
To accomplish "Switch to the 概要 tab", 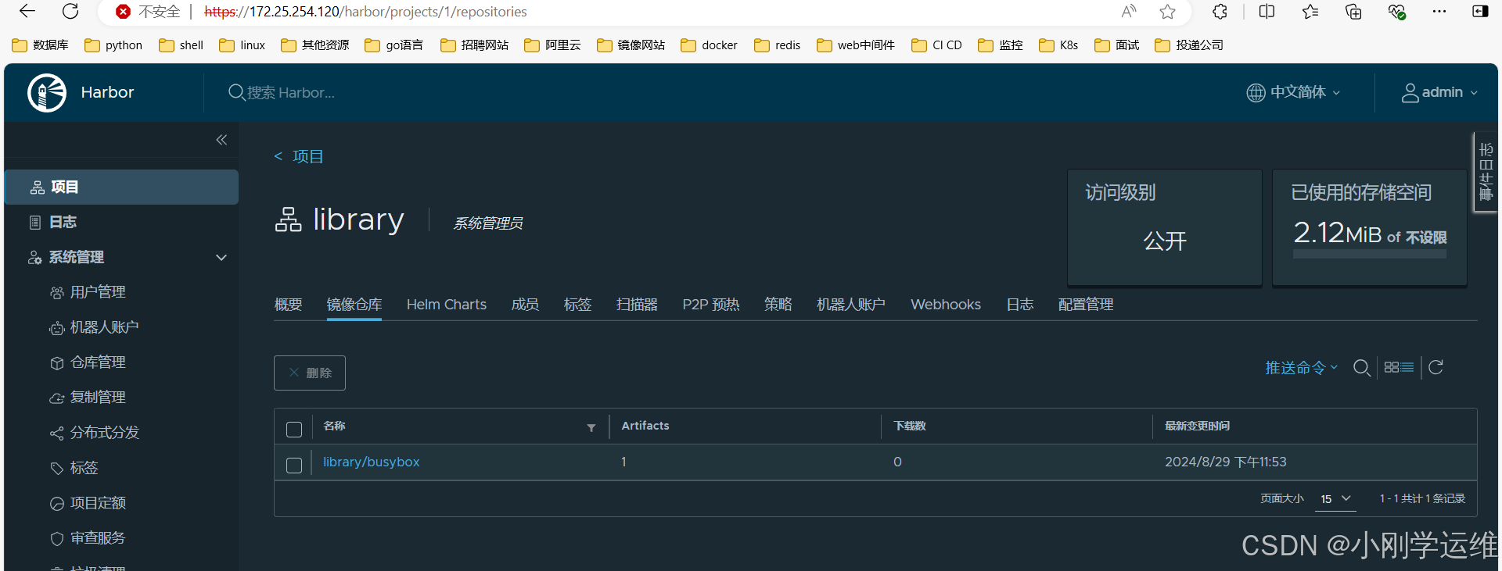I will pos(288,305).
